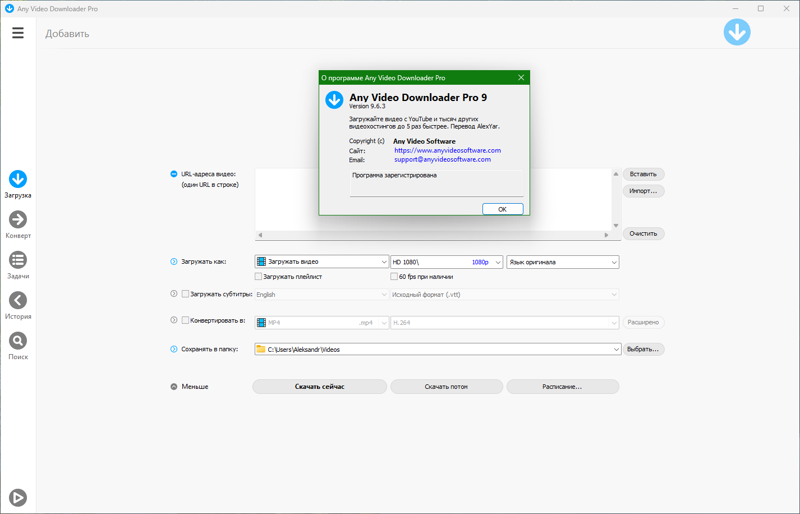800x514 pixels.
Task: Open the player with the play icon
Action: point(18,497)
